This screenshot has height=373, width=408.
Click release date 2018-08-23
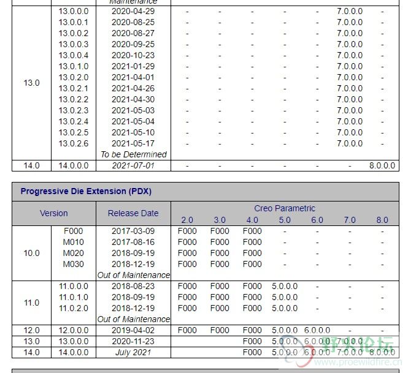pyautogui.click(x=133, y=286)
